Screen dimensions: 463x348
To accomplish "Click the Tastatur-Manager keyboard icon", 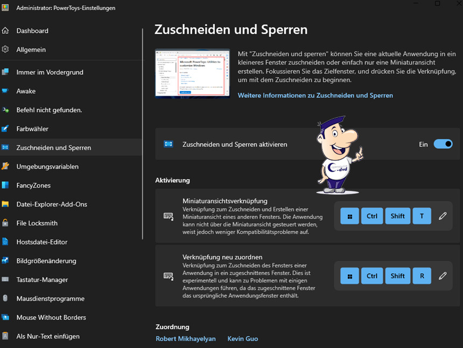I will [5, 280].
